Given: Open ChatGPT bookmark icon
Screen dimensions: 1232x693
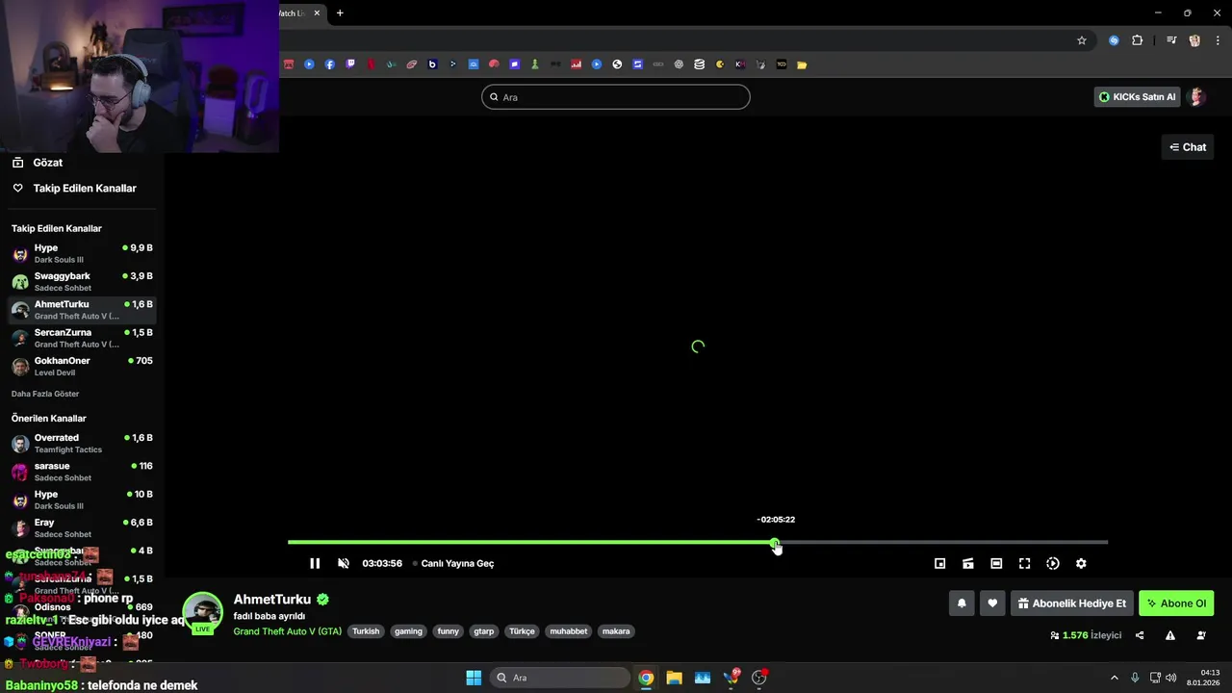Looking at the screenshot, I should click(679, 64).
